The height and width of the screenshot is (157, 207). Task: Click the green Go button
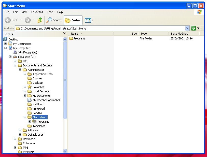coord(196,28)
